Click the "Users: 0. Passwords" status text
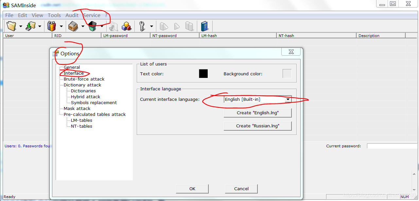Screen dimensions: 419x201 (27, 146)
